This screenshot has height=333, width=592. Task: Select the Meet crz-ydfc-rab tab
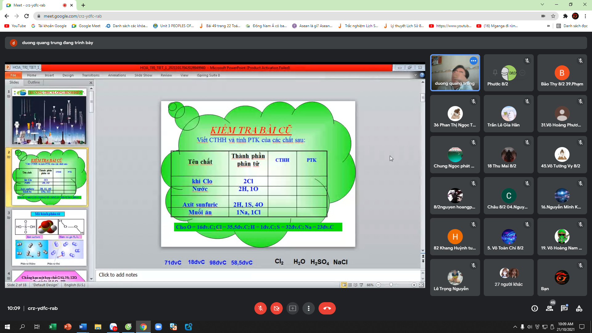34,5
